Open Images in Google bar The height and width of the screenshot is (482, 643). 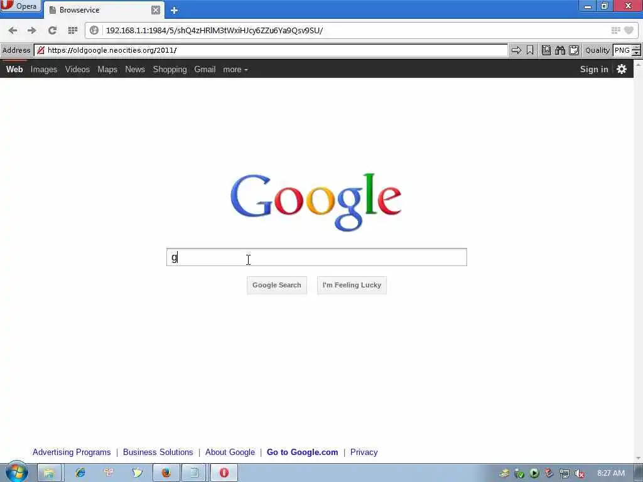coord(44,69)
